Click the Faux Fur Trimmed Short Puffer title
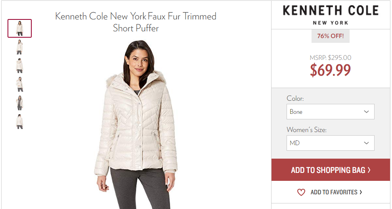Viewport: 392px width, 209px height. pyautogui.click(x=136, y=22)
